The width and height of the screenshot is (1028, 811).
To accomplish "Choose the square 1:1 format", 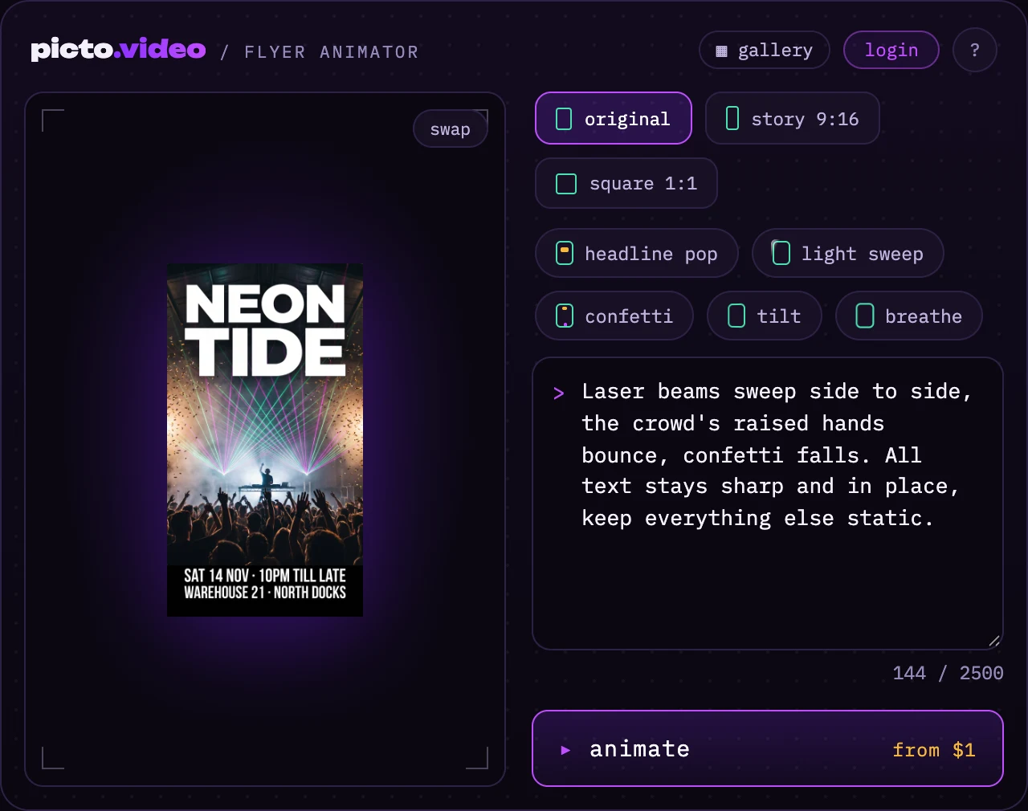I will (x=626, y=183).
